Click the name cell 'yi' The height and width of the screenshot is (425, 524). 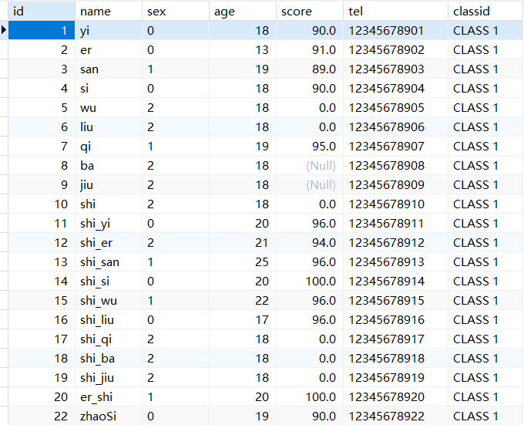coord(109,30)
